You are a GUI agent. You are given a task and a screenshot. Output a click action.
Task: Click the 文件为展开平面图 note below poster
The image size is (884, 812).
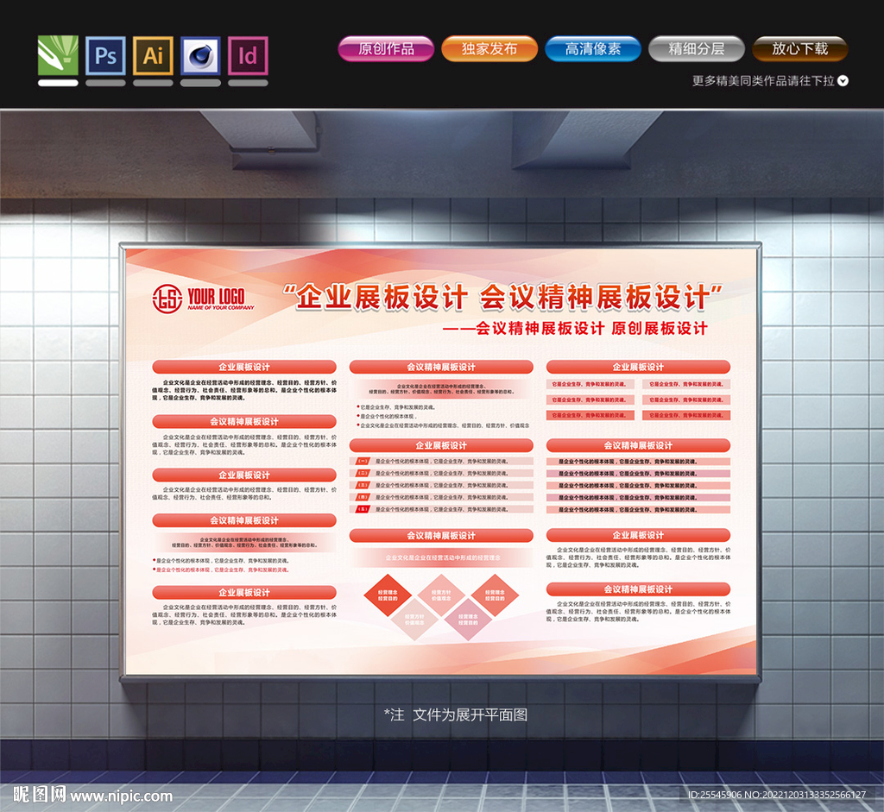[456, 714]
